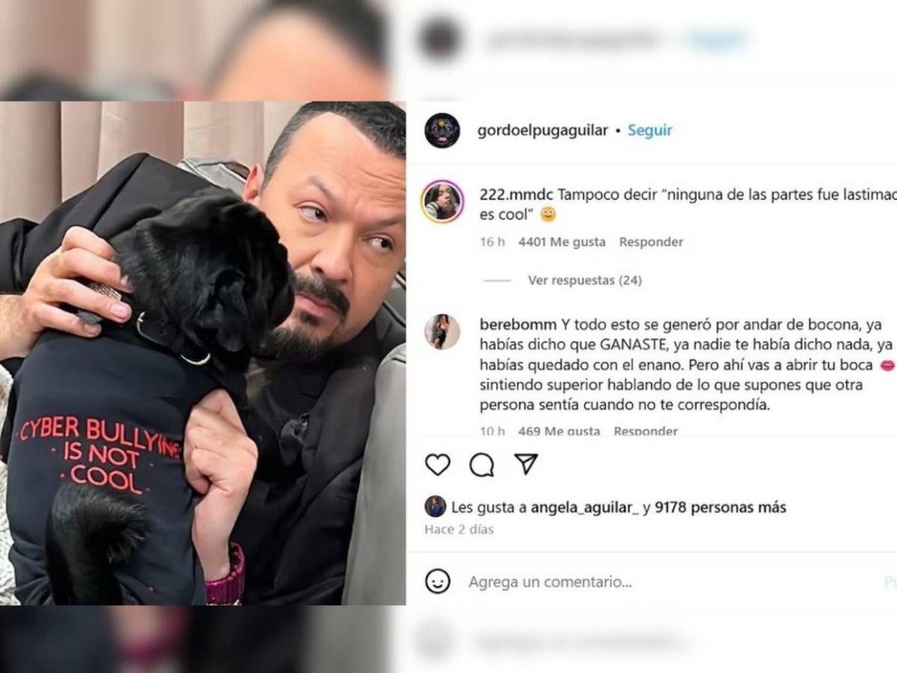This screenshot has width=897, height=673.
Task: Like the post with the heart icon
Action: click(437, 464)
